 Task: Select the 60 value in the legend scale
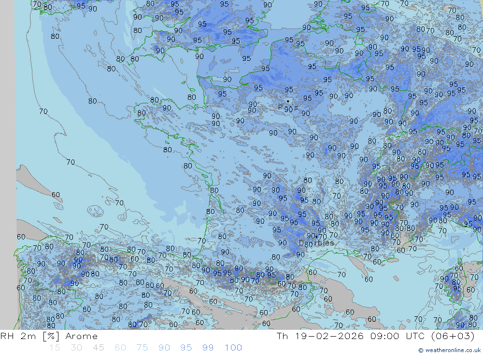(x=120, y=348)
